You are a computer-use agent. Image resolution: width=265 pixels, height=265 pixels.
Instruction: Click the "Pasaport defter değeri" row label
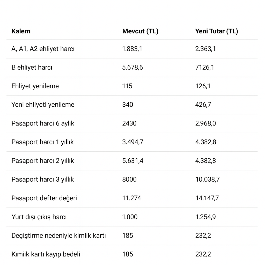coord(44,198)
